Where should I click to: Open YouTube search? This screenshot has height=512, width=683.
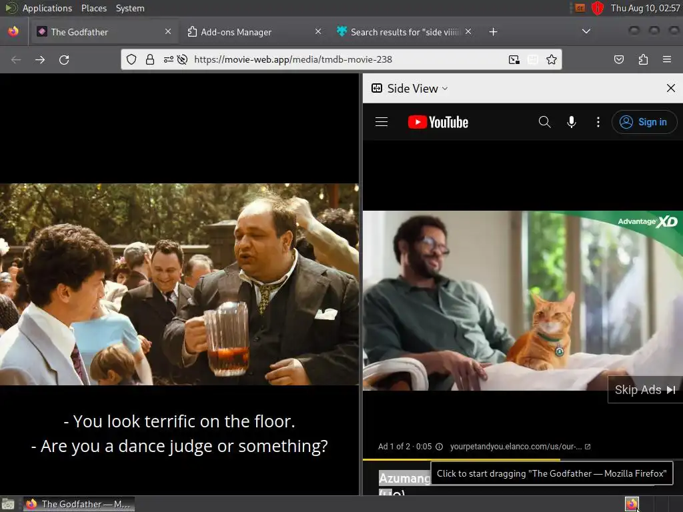tap(544, 122)
